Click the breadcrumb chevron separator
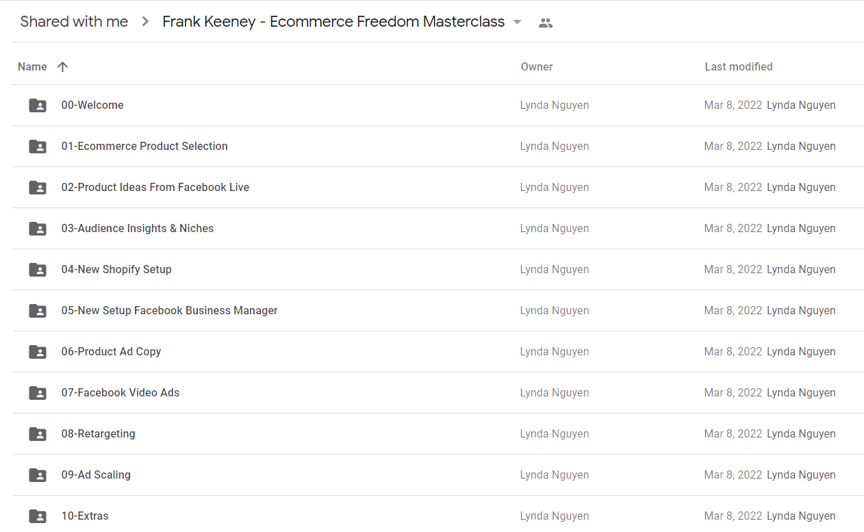 (145, 22)
